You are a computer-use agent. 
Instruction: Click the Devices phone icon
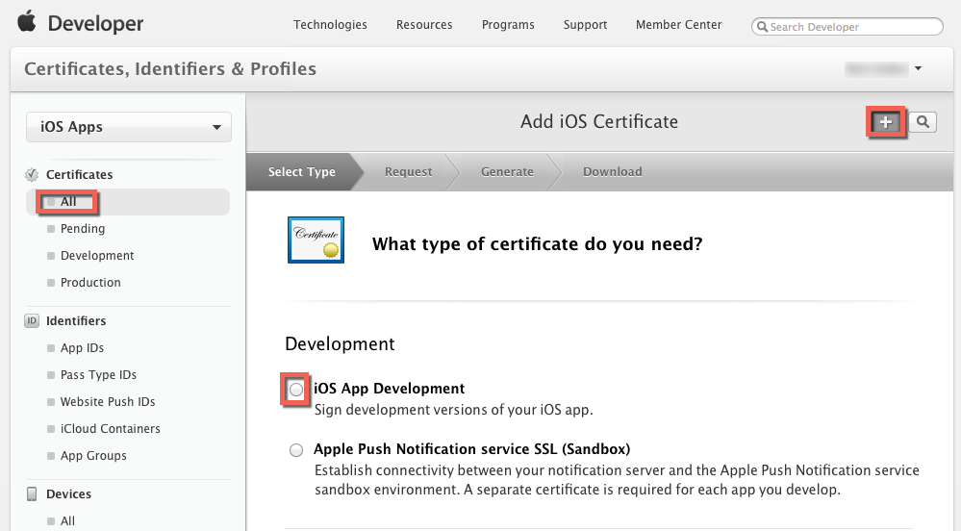pos(32,494)
